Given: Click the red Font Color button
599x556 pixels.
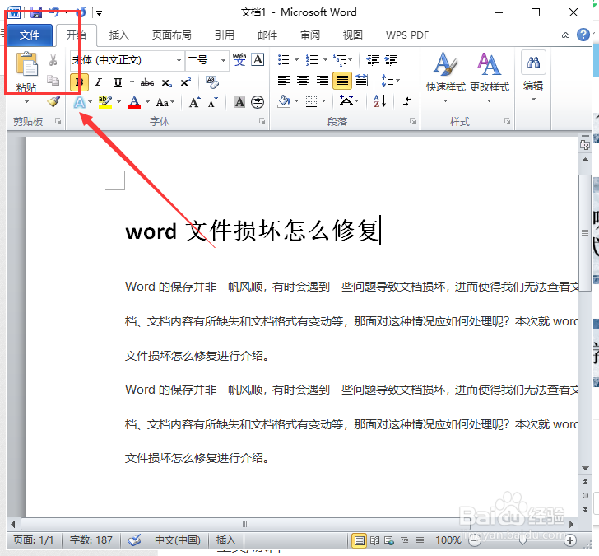Looking at the screenshot, I should (x=134, y=101).
